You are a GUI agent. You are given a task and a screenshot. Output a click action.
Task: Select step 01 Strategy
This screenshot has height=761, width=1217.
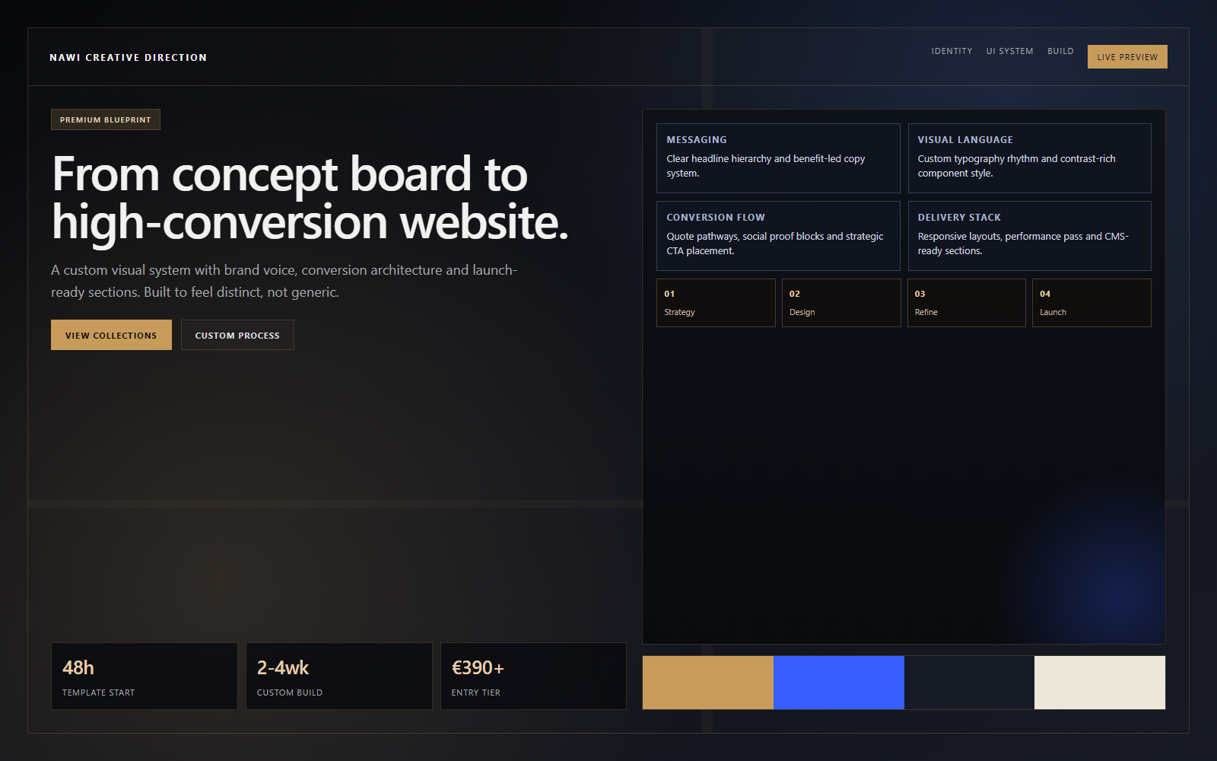coord(715,302)
